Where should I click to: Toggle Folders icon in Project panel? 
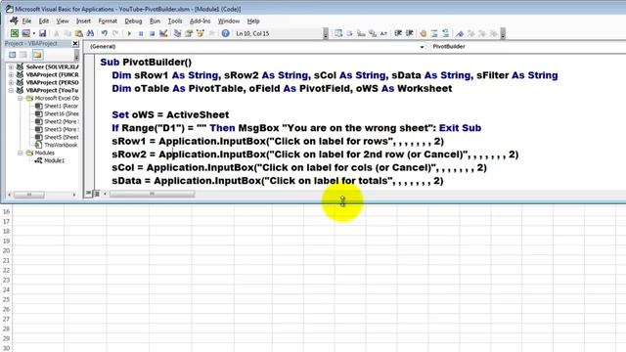pos(37,55)
